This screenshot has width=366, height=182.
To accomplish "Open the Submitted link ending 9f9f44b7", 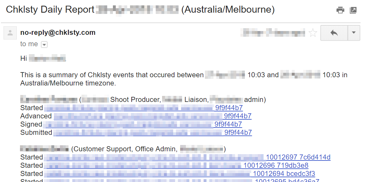I will pos(153,132).
